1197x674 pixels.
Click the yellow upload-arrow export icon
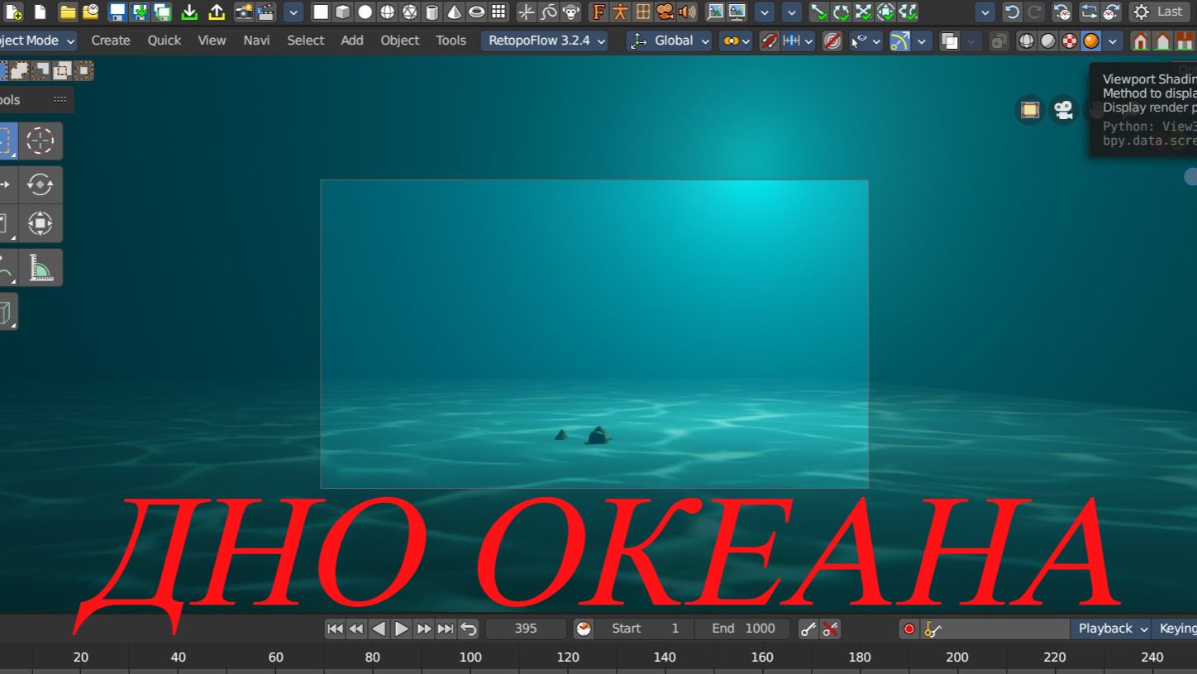point(217,12)
